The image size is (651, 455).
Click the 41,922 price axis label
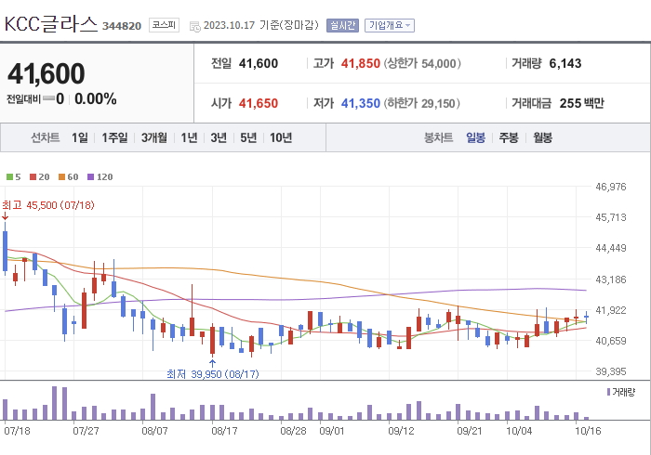(611, 310)
